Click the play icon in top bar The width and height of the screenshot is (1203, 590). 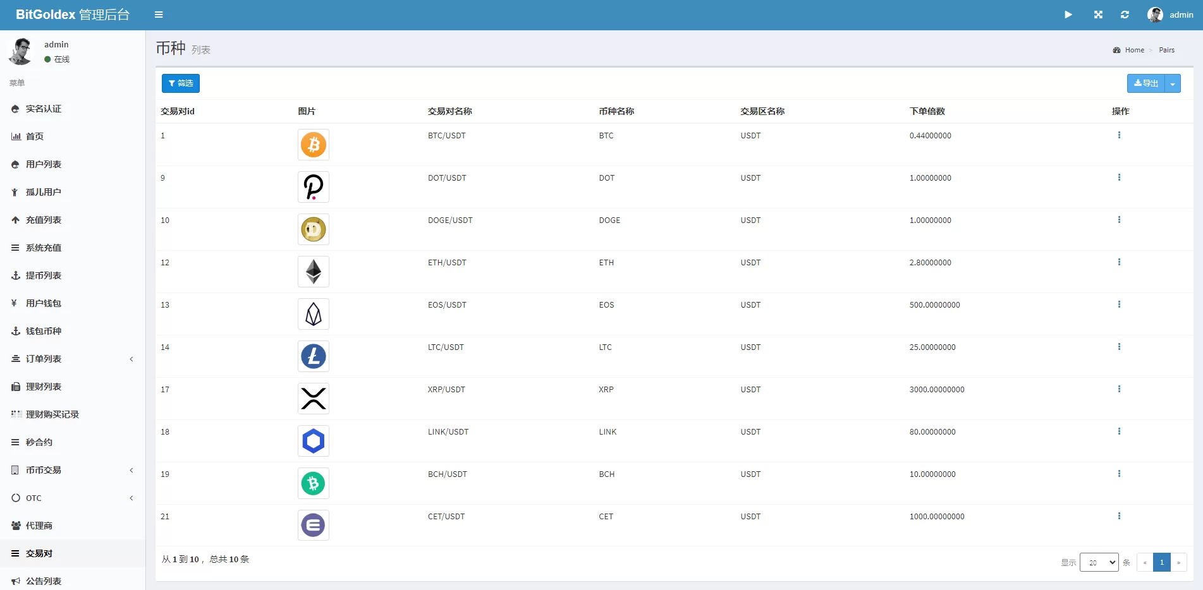pyautogui.click(x=1068, y=15)
